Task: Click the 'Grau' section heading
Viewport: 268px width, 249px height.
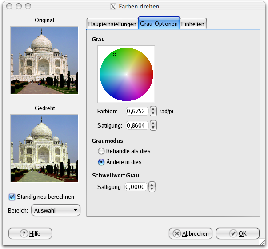Action: [x=98, y=39]
